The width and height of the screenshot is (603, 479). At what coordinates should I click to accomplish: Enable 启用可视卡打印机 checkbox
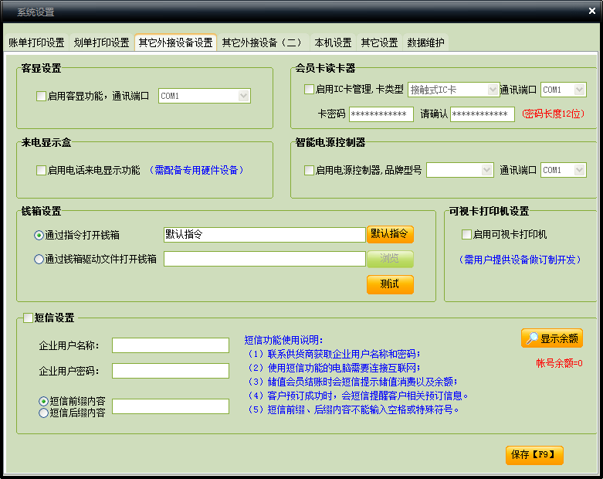click(466, 235)
